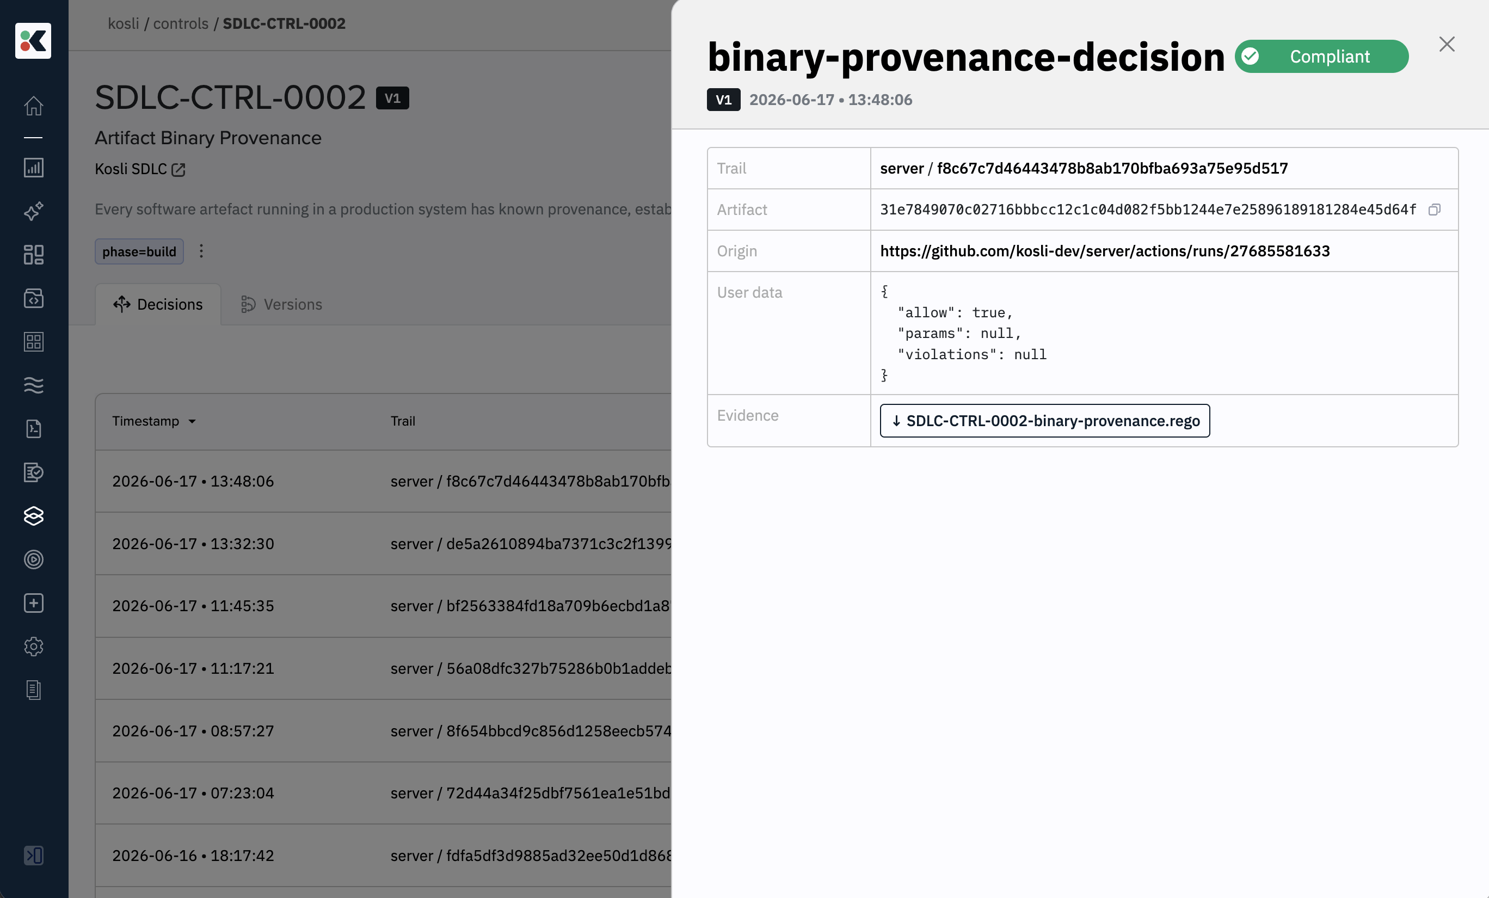Open the Kosli logo home link
Screen dimensions: 1489x898
[33, 40]
